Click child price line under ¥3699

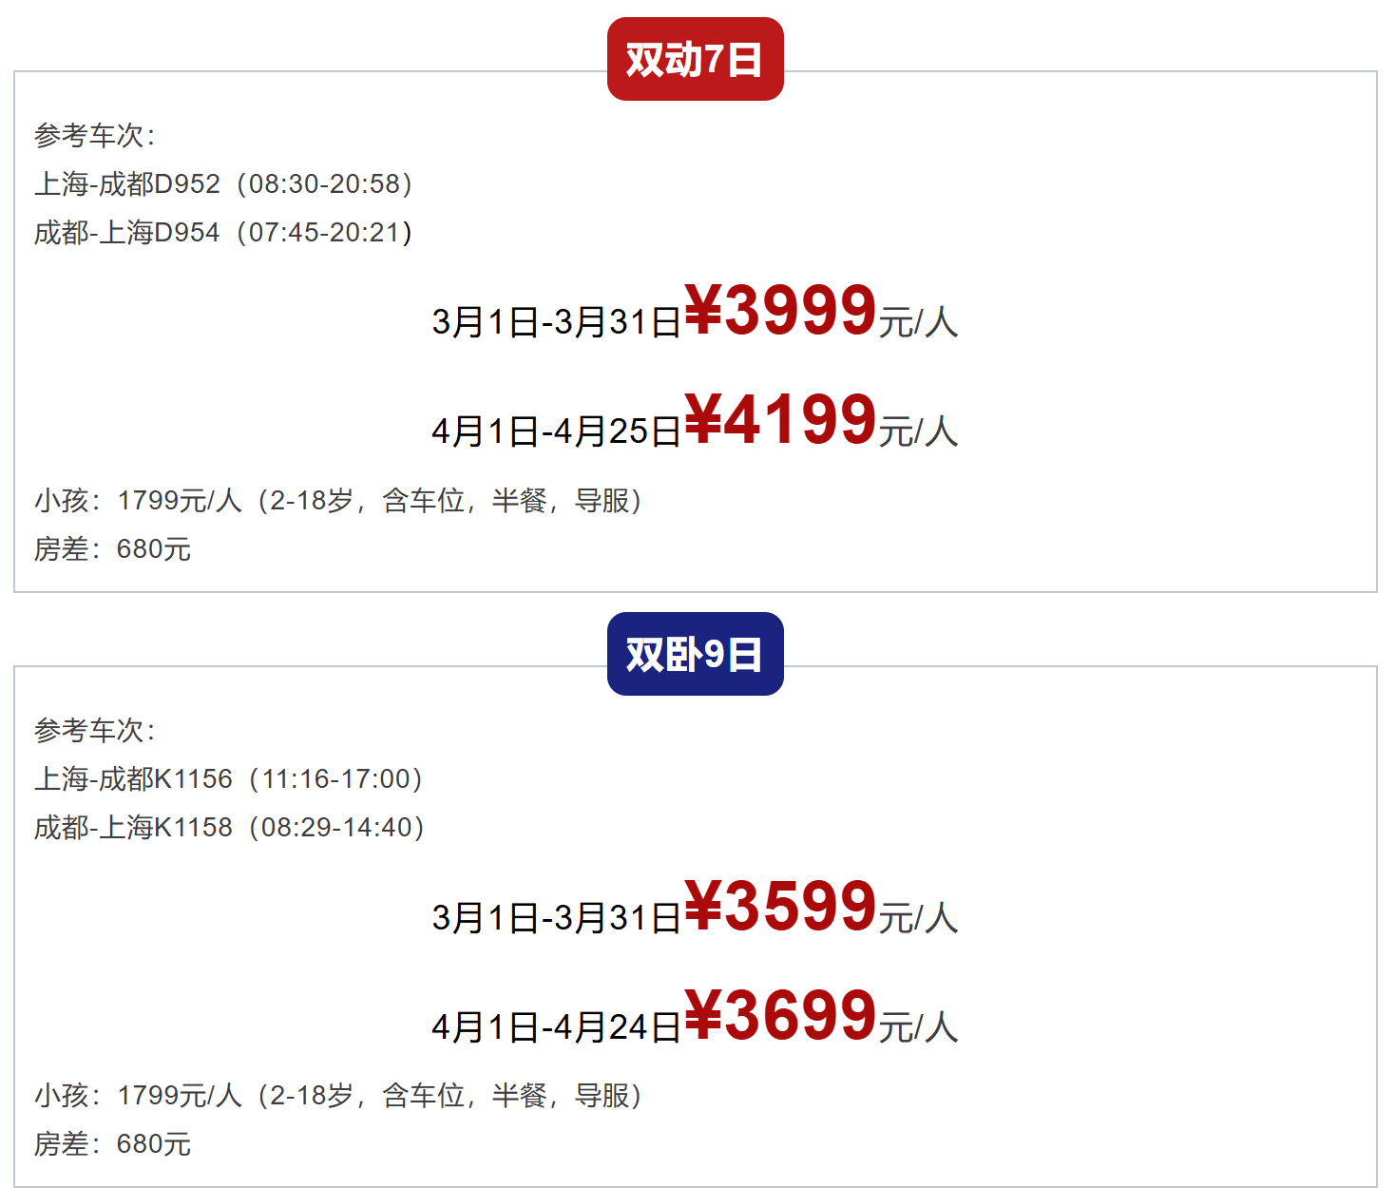338,1095
